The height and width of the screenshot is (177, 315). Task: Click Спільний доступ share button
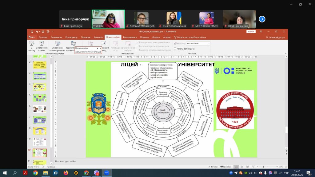click(x=275, y=37)
